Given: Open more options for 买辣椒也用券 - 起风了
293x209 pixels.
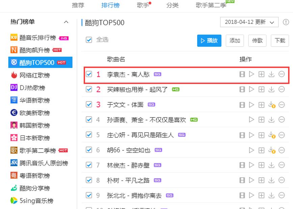Looking at the screenshot, I should [282, 89].
